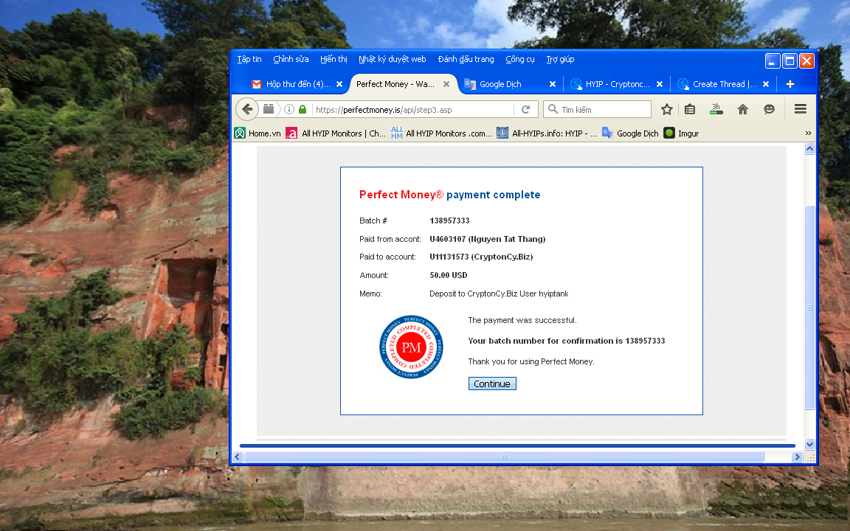Image resolution: width=850 pixels, height=531 pixels.
Task: Click the horizontal scrollbar right arrow
Action: click(x=797, y=457)
